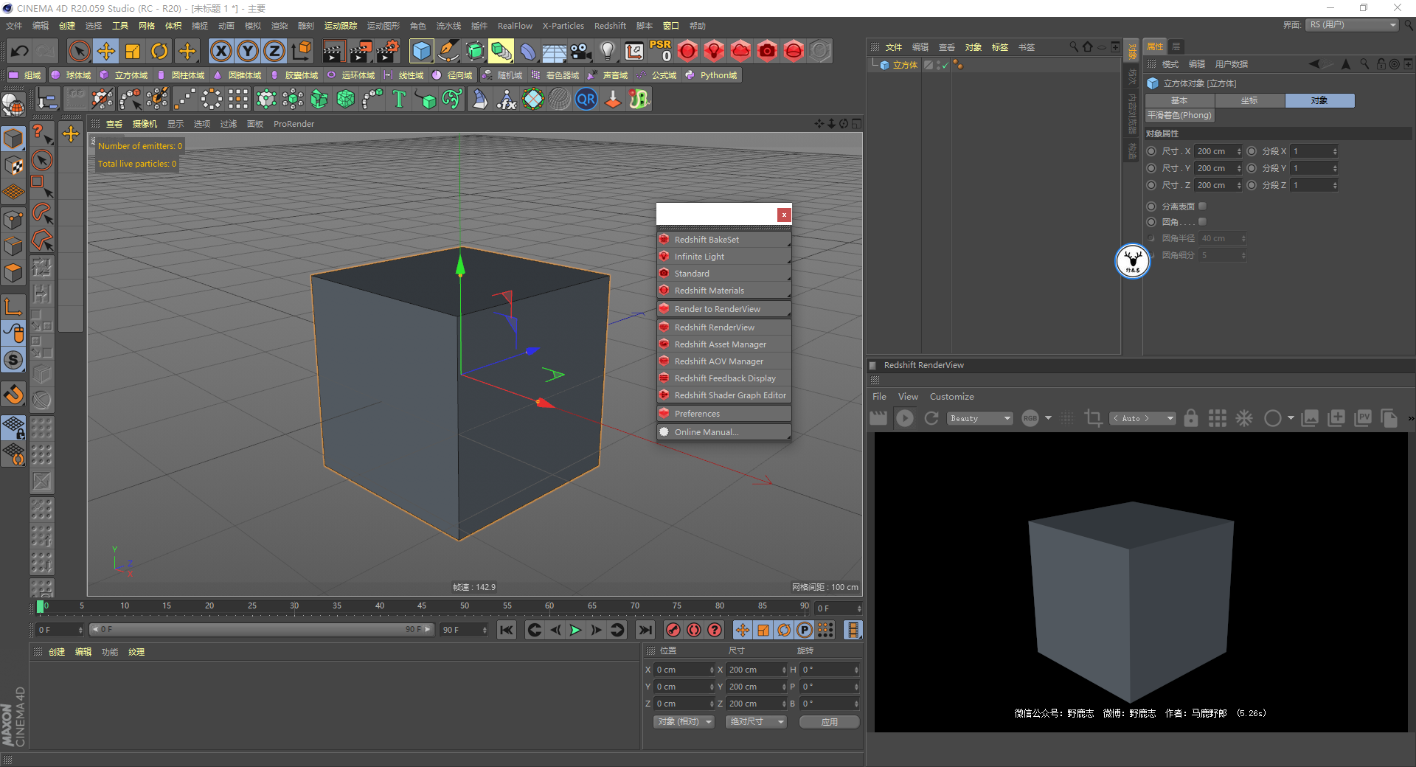
Task: Select the 立方体 object in object manager
Action: pos(905,65)
